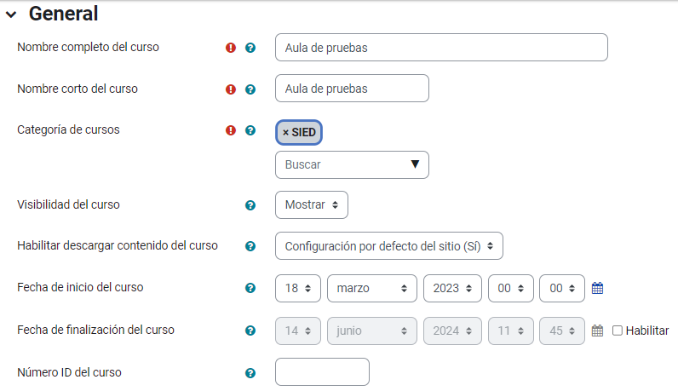
Task: Enable the course end date checkbox
Action: (618, 331)
